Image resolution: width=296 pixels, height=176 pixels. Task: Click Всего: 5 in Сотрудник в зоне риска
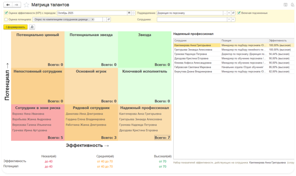click(x=55, y=138)
